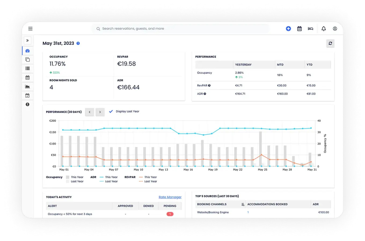Click the alert exclamation icon in the sidebar
Image resolution: width=365 pixels, height=241 pixels.
[27, 104]
